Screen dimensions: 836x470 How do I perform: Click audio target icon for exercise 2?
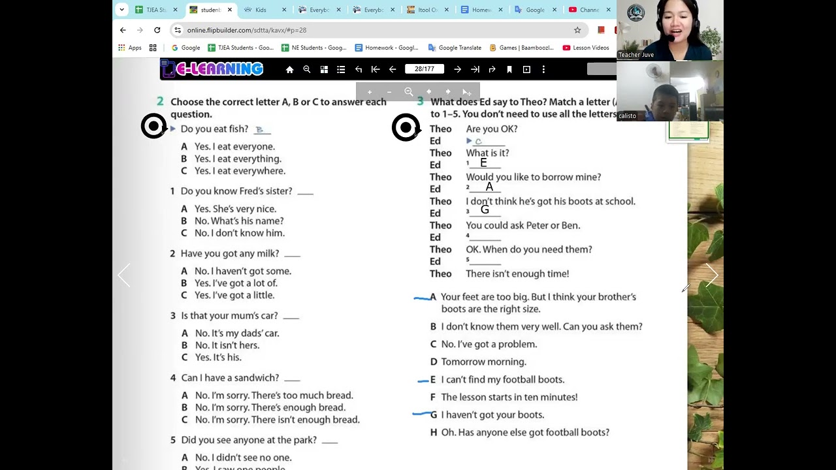coord(153,126)
